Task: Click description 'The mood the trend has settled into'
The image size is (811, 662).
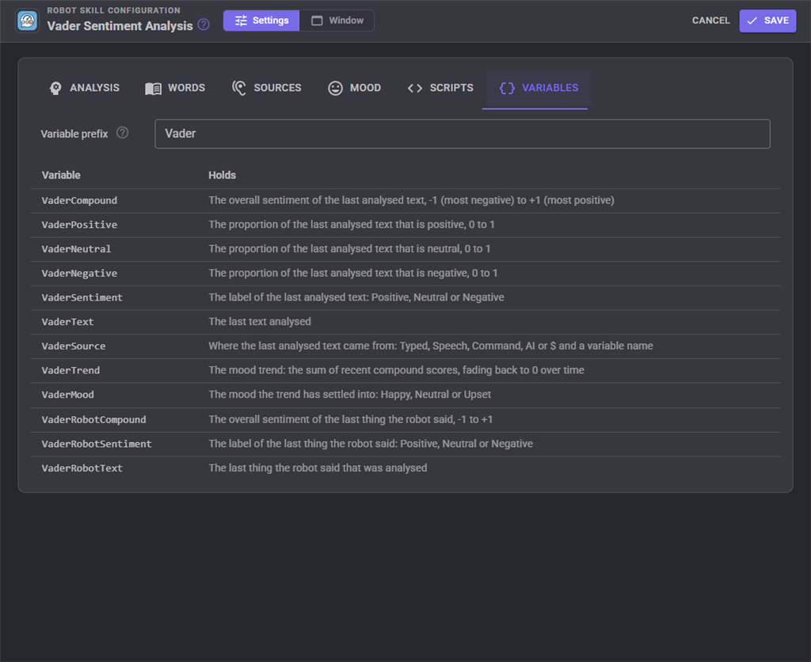Action: (349, 395)
